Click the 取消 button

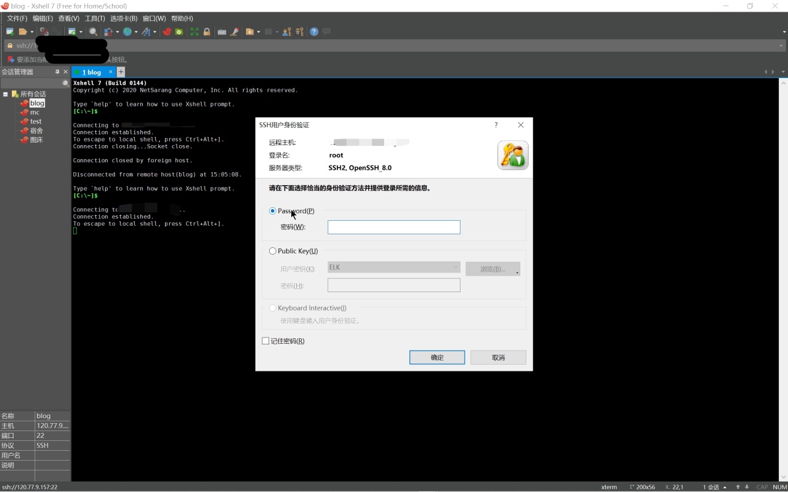coord(498,357)
